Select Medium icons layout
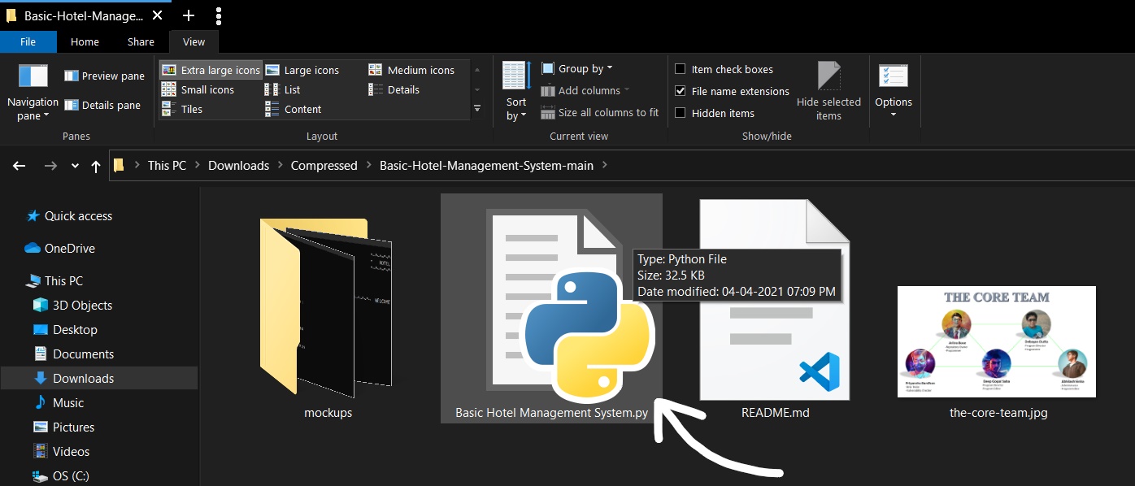The image size is (1135, 486). pos(411,70)
